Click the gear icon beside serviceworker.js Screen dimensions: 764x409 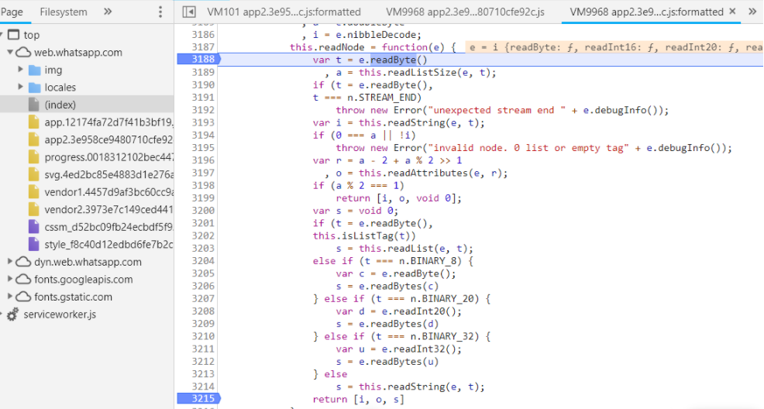(x=12, y=314)
